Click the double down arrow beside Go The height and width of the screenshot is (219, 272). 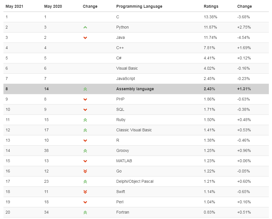[x=85, y=171]
